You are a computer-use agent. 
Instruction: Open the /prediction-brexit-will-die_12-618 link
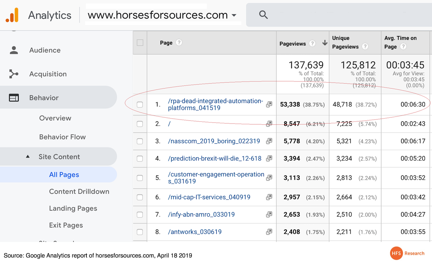(x=215, y=159)
